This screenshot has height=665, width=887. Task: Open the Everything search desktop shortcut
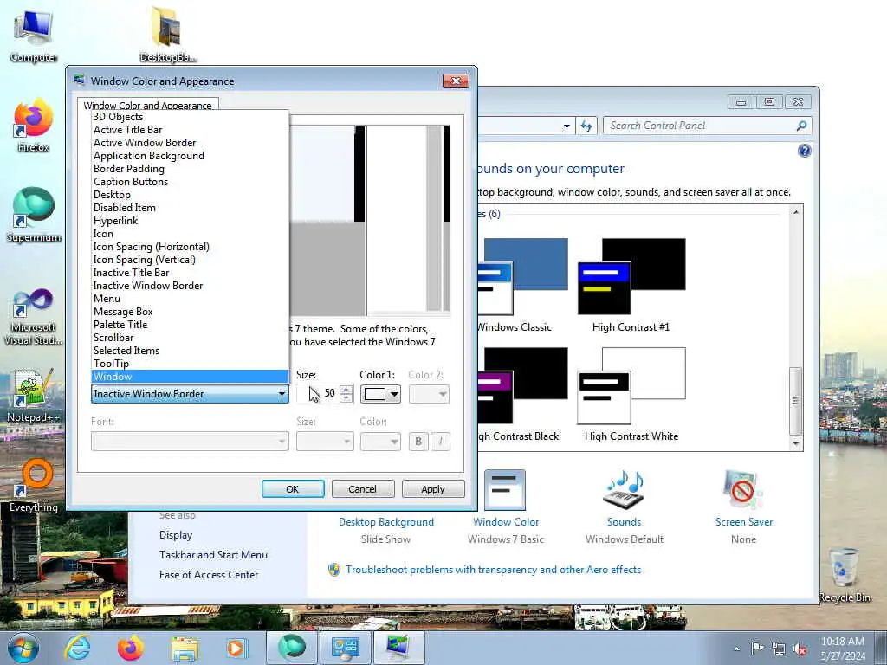(x=34, y=485)
